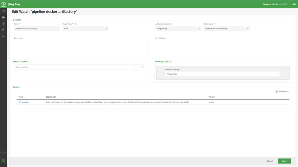Open the Artifactory Instance dropdown
Image resolution: width=298 pixels, height=167 pixels.
coord(178,28)
